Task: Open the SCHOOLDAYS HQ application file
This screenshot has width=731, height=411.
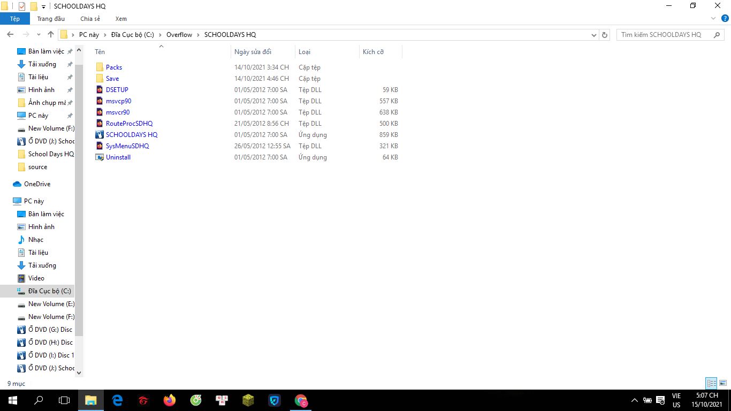Action: [x=131, y=135]
